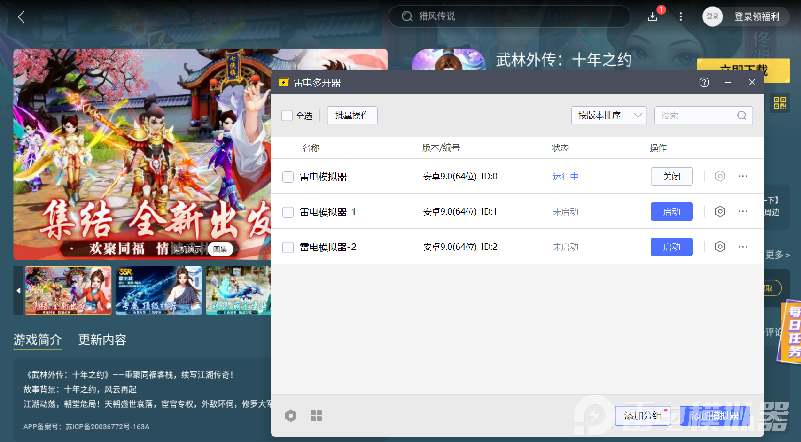Open the downloads icon with red badge
801x442 pixels.
(x=653, y=16)
